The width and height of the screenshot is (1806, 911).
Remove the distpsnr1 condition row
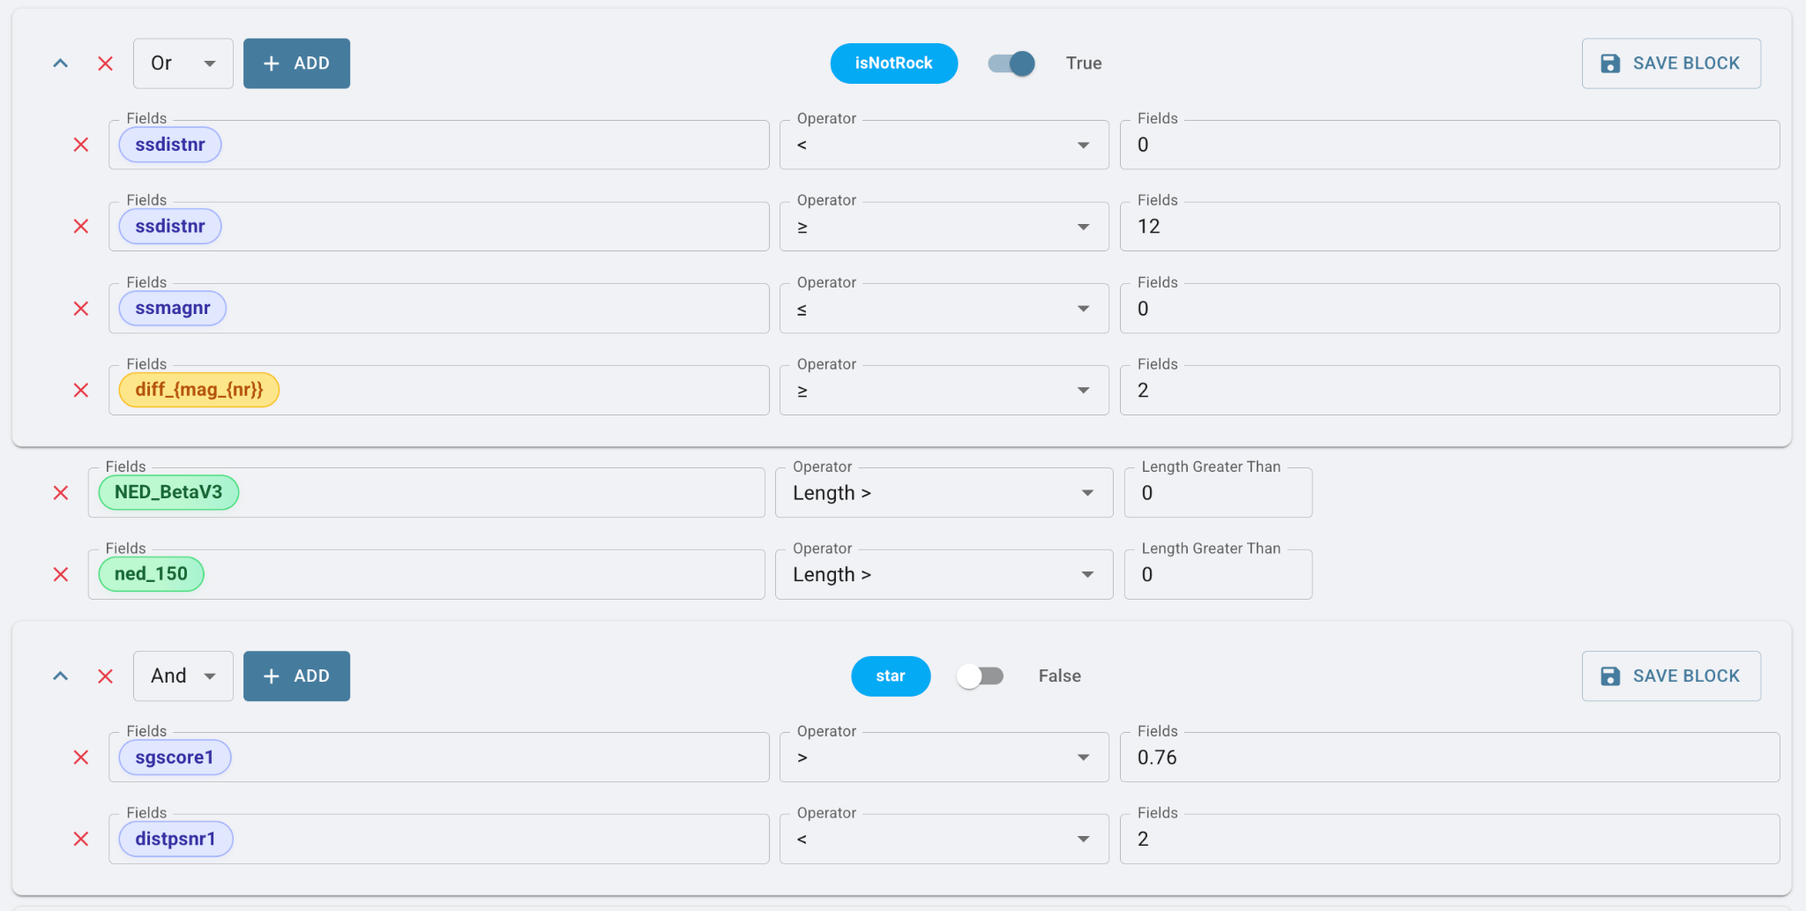(x=81, y=839)
